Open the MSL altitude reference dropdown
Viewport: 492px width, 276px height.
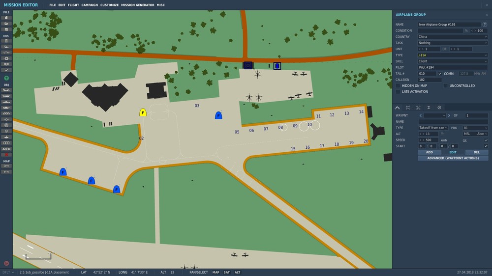(475, 134)
